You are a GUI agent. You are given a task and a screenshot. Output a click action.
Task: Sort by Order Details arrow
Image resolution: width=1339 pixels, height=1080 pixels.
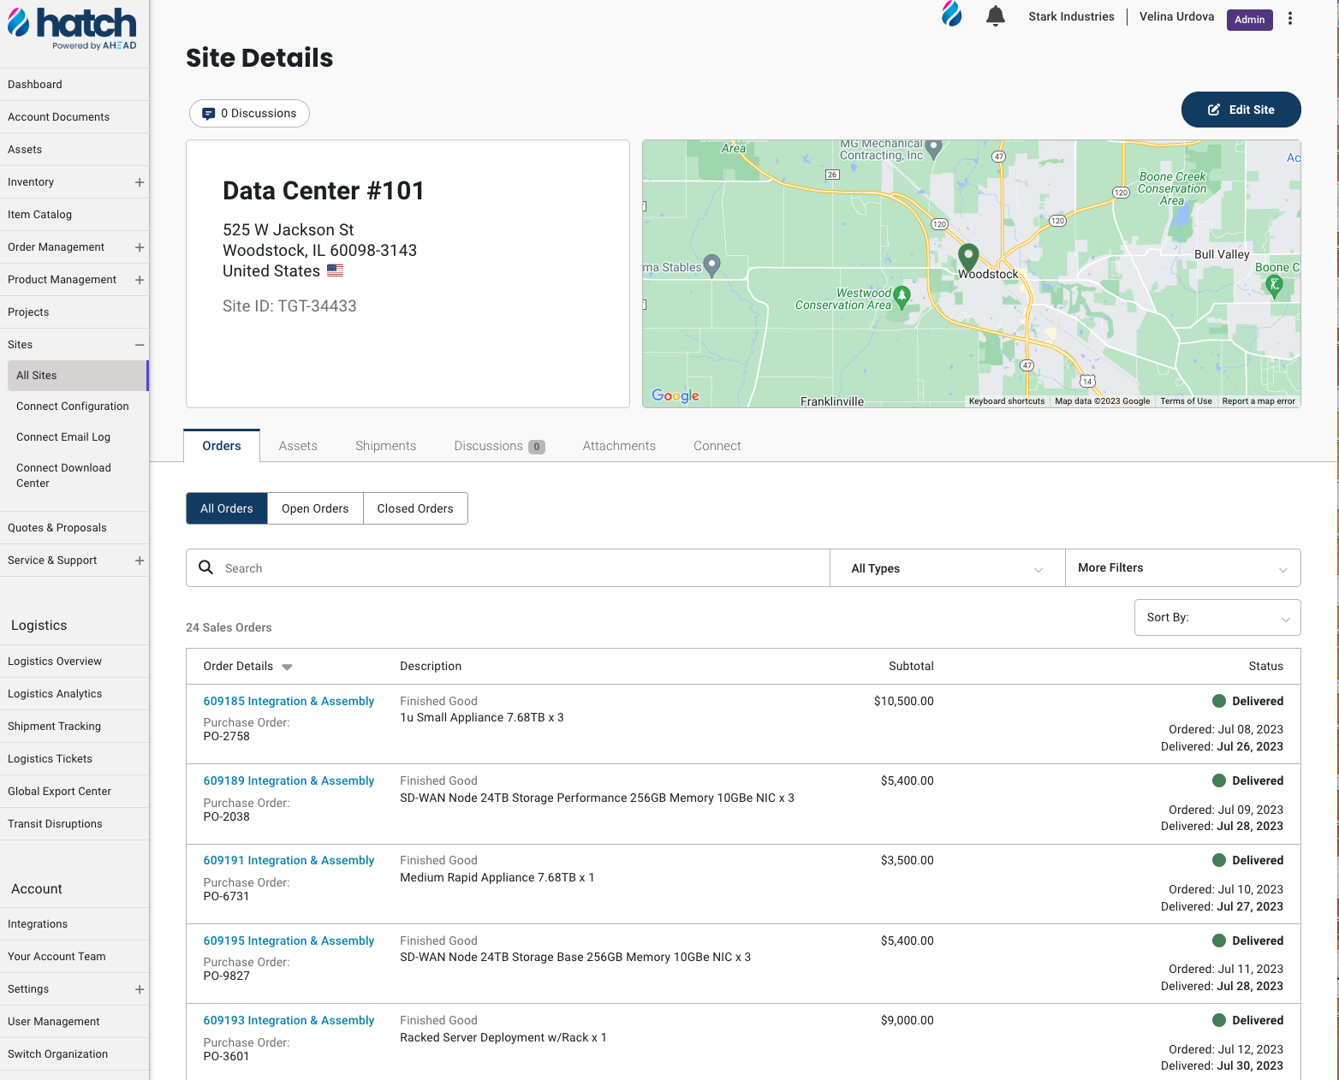(287, 667)
